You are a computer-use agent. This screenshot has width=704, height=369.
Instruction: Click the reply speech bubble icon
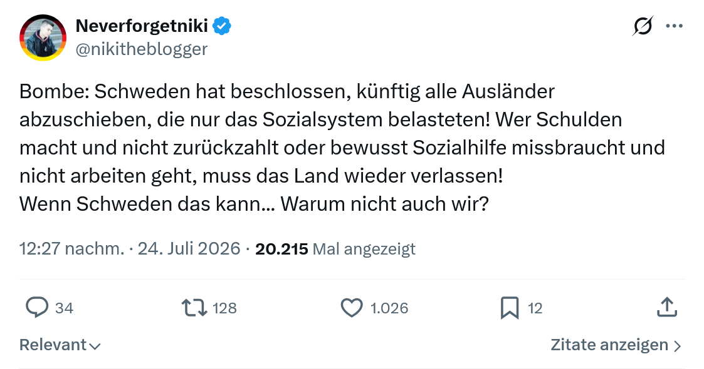point(37,308)
